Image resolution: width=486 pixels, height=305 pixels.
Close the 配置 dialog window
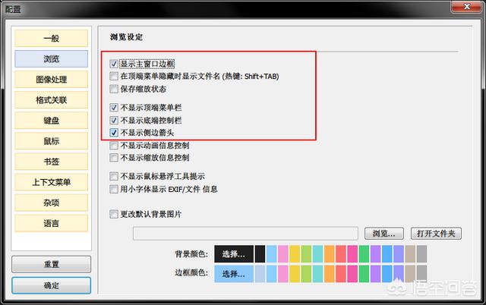tap(467, 6)
